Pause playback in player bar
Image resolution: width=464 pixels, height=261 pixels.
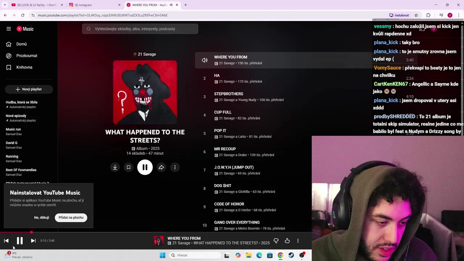[x=20, y=241]
